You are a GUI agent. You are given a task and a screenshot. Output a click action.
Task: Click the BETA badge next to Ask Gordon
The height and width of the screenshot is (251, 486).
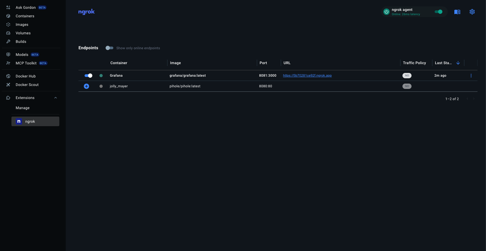click(42, 7)
